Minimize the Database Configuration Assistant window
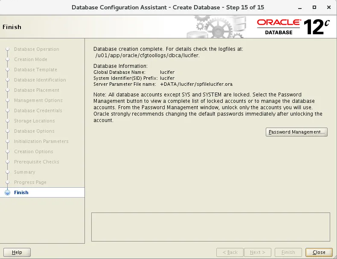Image resolution: width=337 pixels, height=259 pixels. pos(300,8)
